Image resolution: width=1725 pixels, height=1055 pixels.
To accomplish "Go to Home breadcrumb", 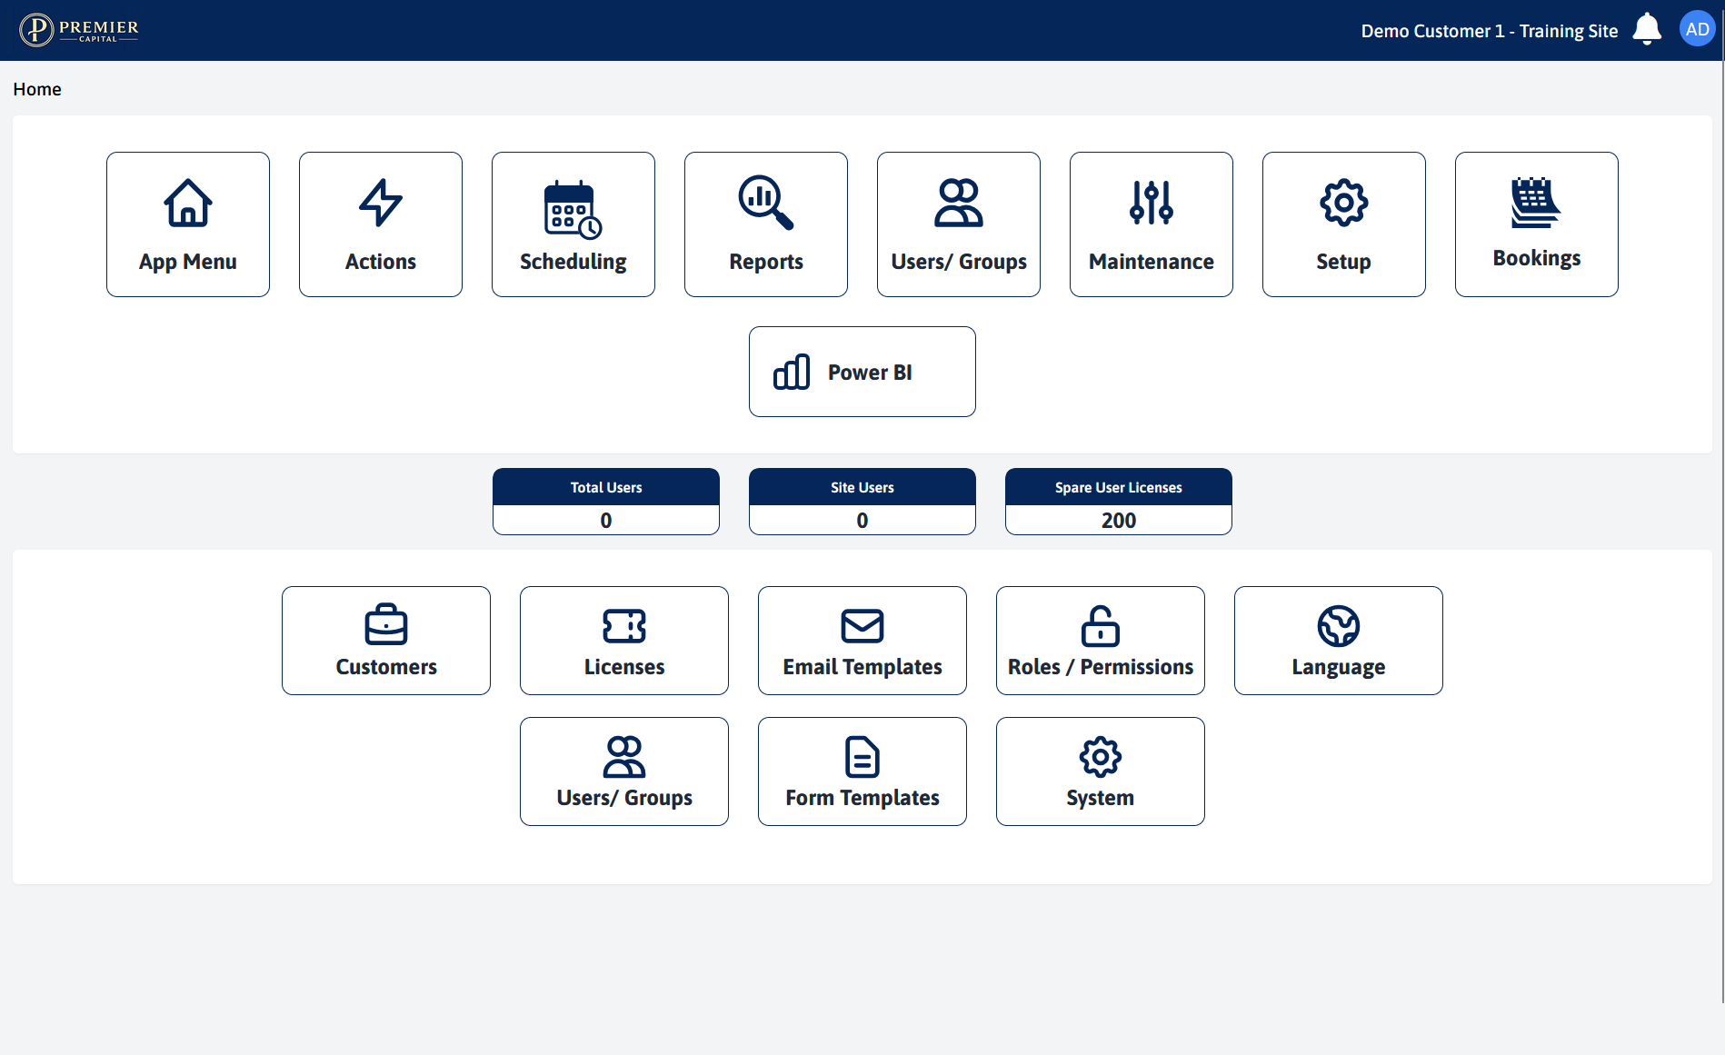I will coord(37,89).
